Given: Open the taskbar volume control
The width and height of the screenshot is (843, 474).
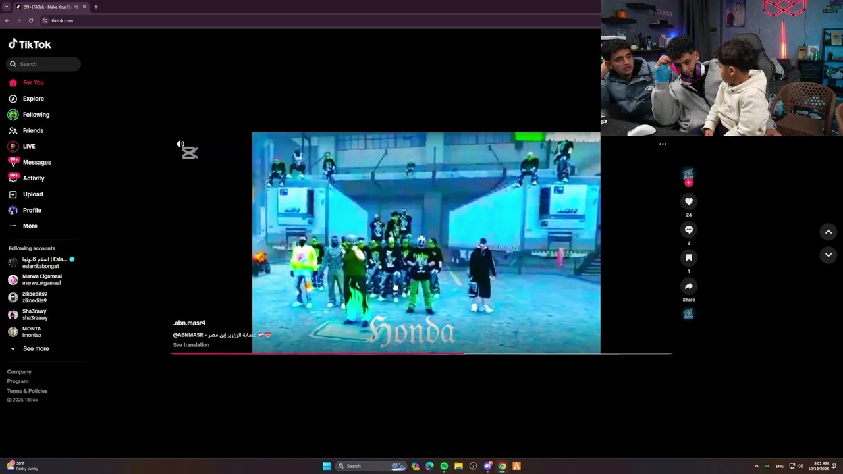Looking at the screenshot, I should click(800, 466).
